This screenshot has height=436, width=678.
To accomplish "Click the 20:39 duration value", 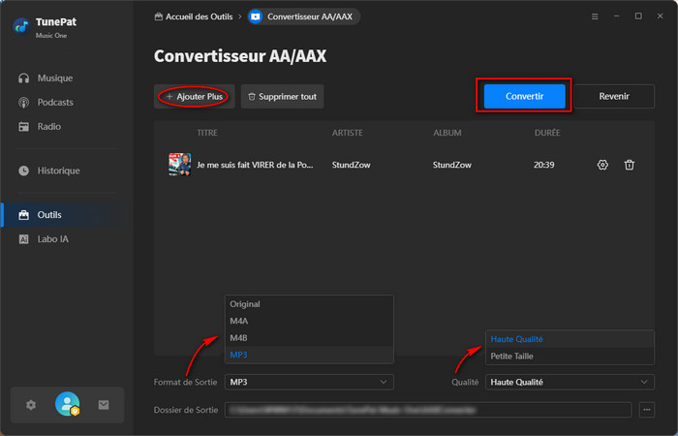I will [x=544, y=165].
